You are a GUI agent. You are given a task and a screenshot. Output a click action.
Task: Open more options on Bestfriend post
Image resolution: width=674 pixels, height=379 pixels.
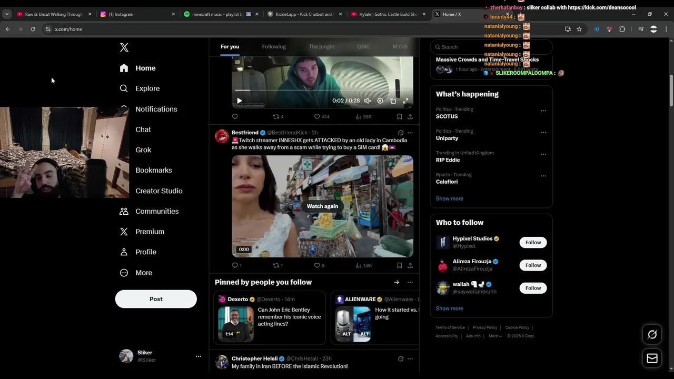coord(410,133)
